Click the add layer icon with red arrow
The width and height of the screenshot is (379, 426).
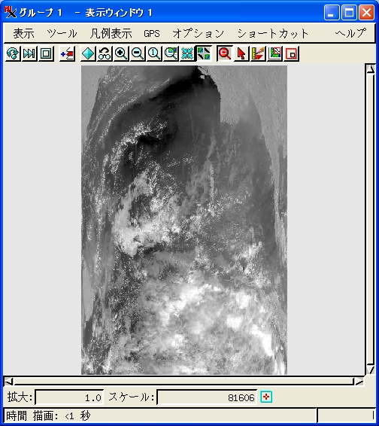[68, 53]
